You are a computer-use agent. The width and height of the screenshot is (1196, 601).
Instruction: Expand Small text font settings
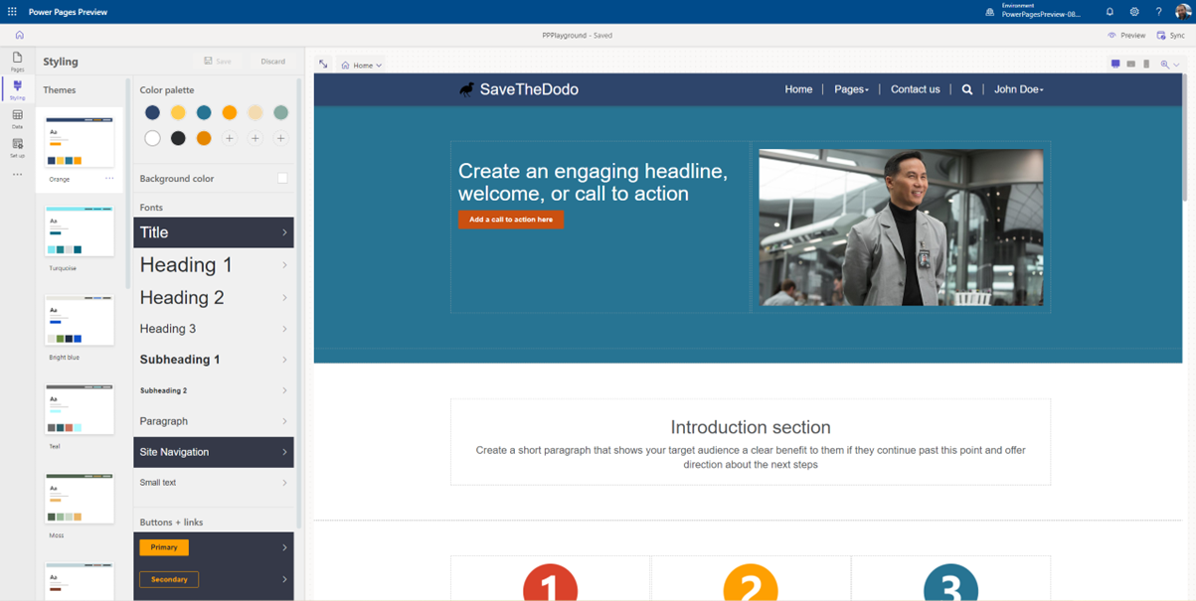pos(214,483)
